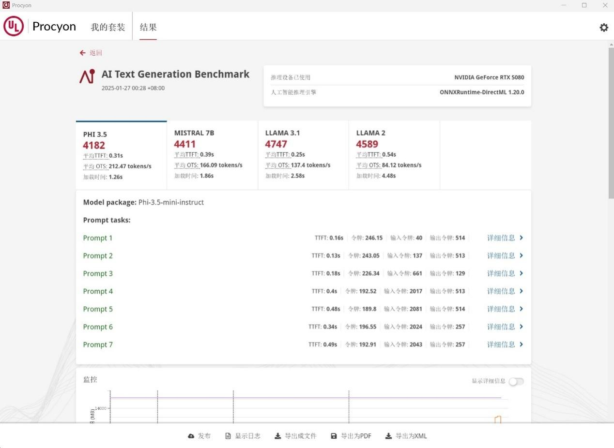Click the Phi-3.5-mini-instruct model package name
The width and height of the screenshot is (614, 448).
click(171, 202)
